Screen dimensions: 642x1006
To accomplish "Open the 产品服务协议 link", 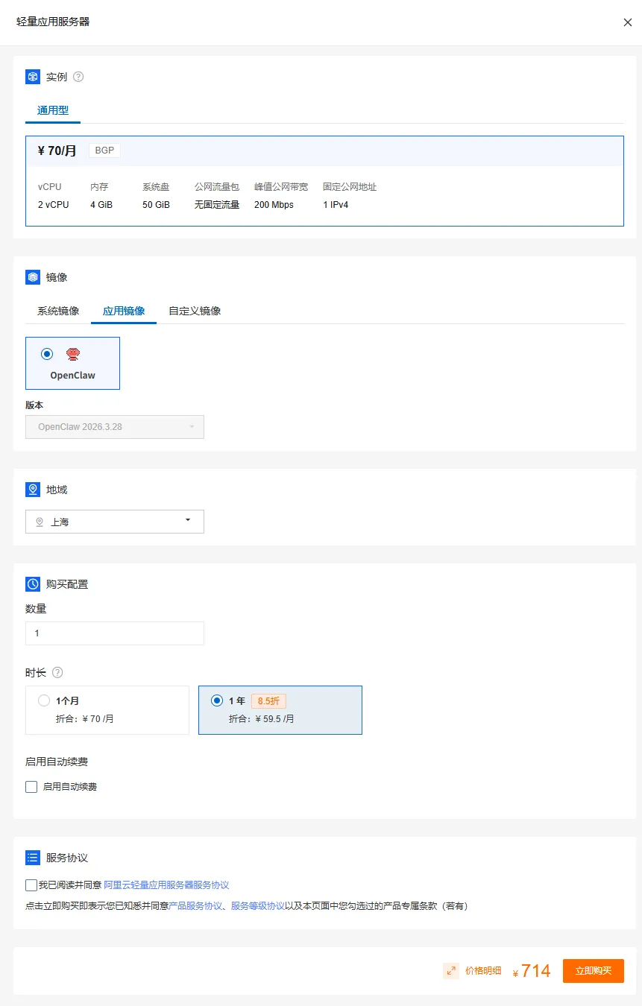I will pyautogui.click(x=195, y=906).
